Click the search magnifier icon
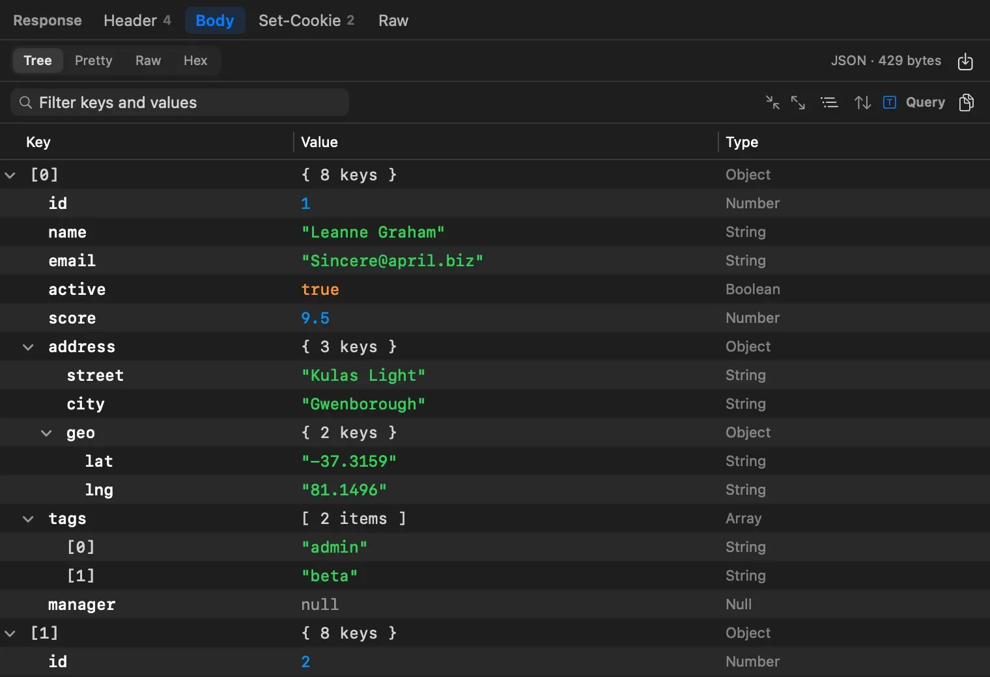This screenshot has width=990, height=677. pos(26,103)
